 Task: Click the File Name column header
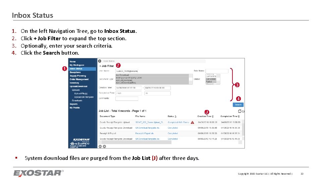tap(140, 116)
